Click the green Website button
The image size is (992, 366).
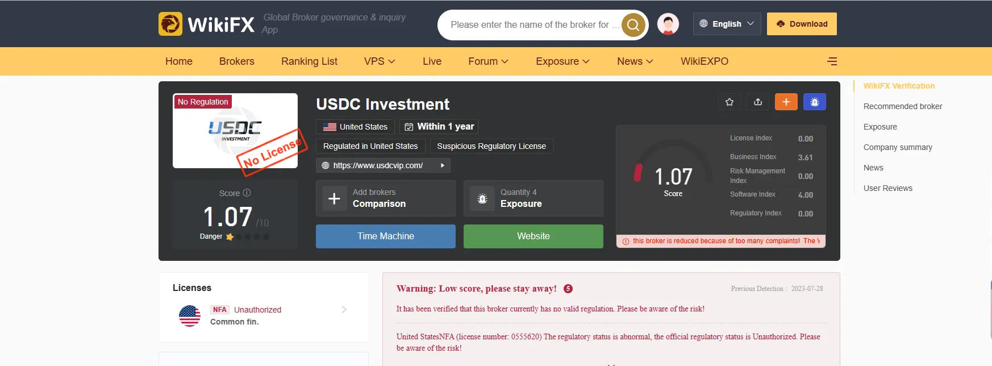[x=533, y=236]
